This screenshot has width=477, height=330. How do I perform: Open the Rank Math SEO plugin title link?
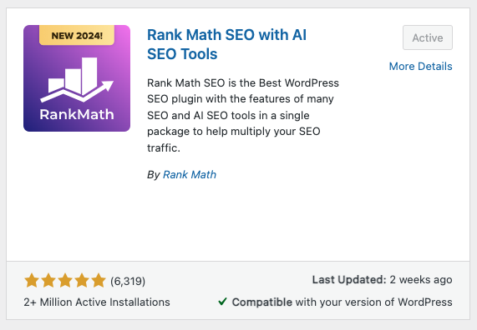point(226,44)
